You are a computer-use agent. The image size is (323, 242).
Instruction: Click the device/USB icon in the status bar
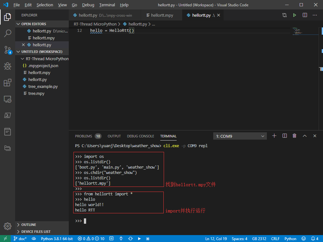pyautogui.click(x=121, y=239)
